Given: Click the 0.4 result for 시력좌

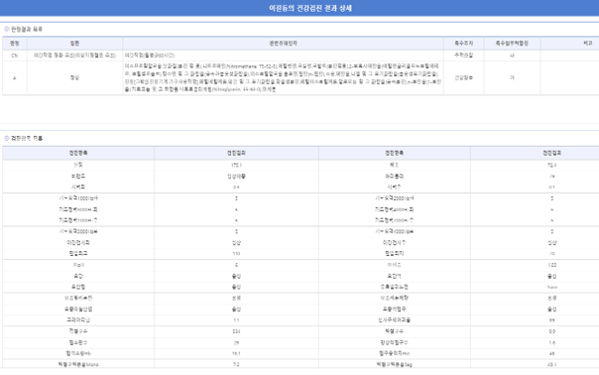Looking at the screenshot, I should point(236,187).
